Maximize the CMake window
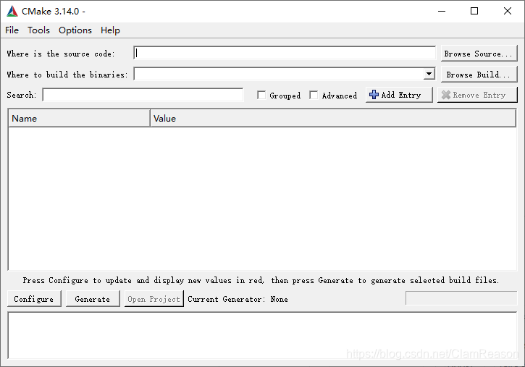The height and width of the screenshot is (367, 525). point(474,11)
